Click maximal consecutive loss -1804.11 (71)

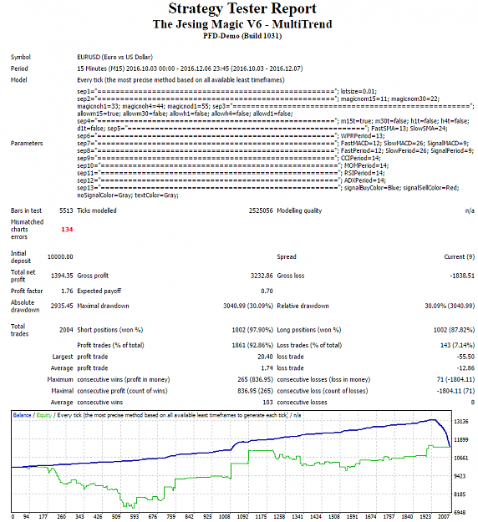(455, 391)
